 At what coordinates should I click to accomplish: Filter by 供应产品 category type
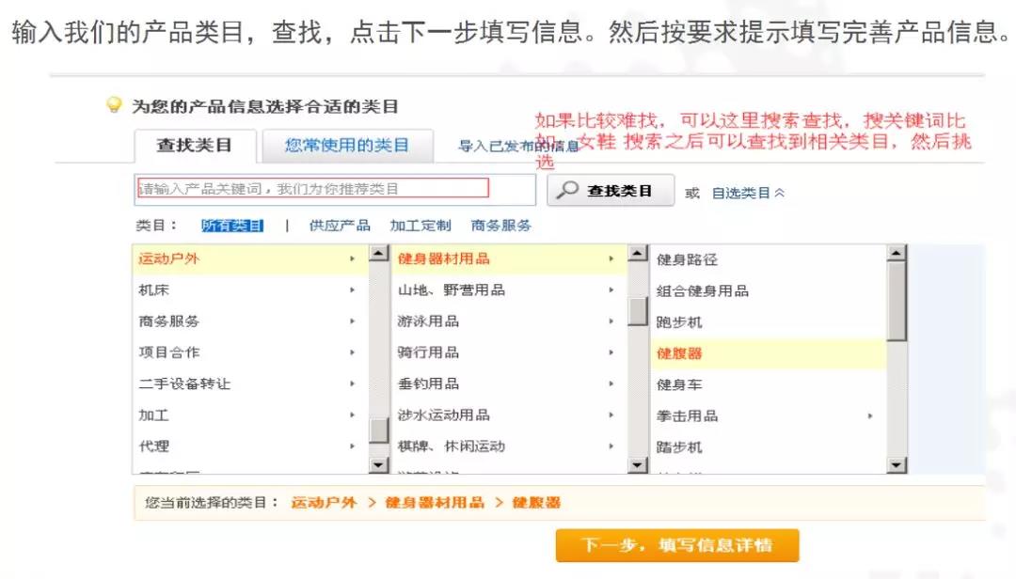340,226
